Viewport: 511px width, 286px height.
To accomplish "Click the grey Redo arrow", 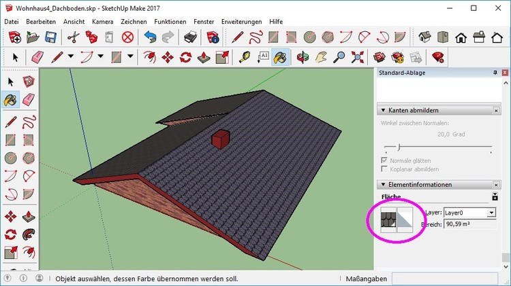I will click(x=168, y=37).
